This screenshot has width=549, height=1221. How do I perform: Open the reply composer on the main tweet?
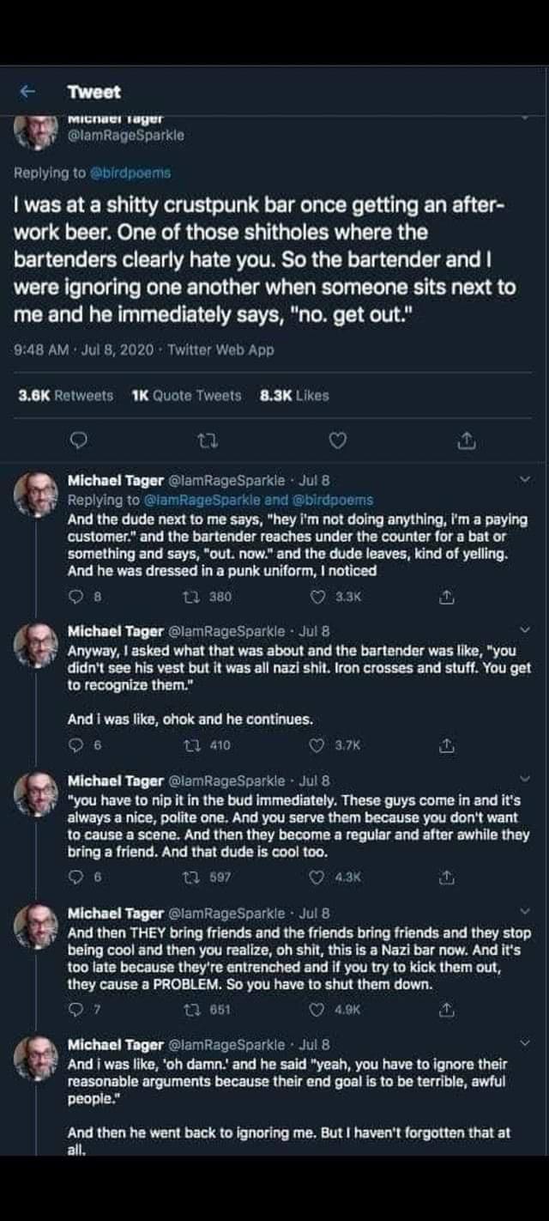pos(79,440)
